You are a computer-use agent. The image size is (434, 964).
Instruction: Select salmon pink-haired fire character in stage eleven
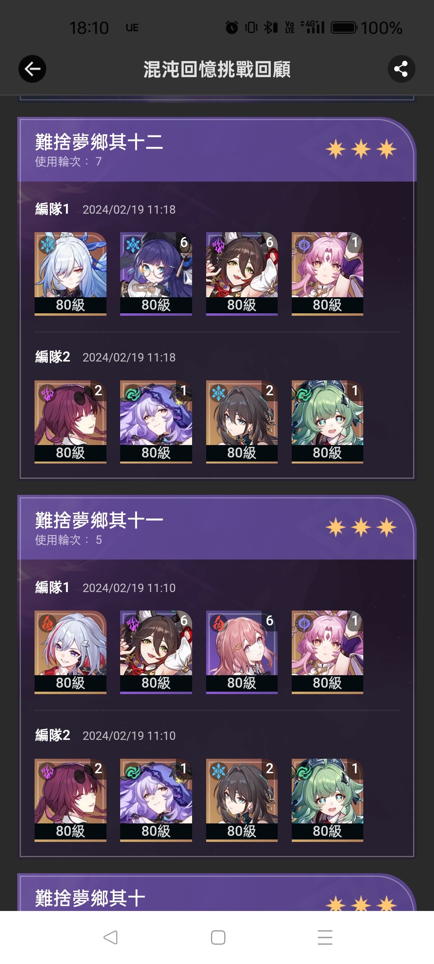[242, 652]
